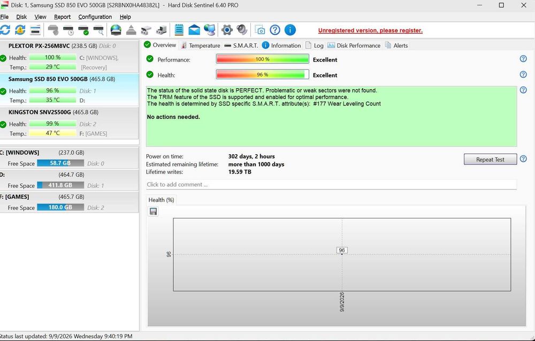Select the F: [GAMES] partition entry
This screenshot has height=341, width=535.
69,202
